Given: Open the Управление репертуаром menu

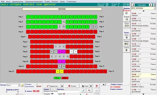Looking at the screenshot, I should click(34, 2).
